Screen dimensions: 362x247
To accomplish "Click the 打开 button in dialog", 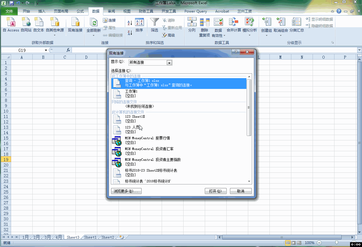I will (x=215, y=191).
